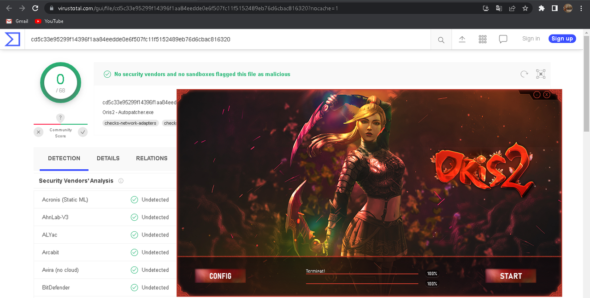The width and height of the screenshot is (590, 298).
Task: Click the upper patcher progress bar under Terminat!
Action: 362,274
